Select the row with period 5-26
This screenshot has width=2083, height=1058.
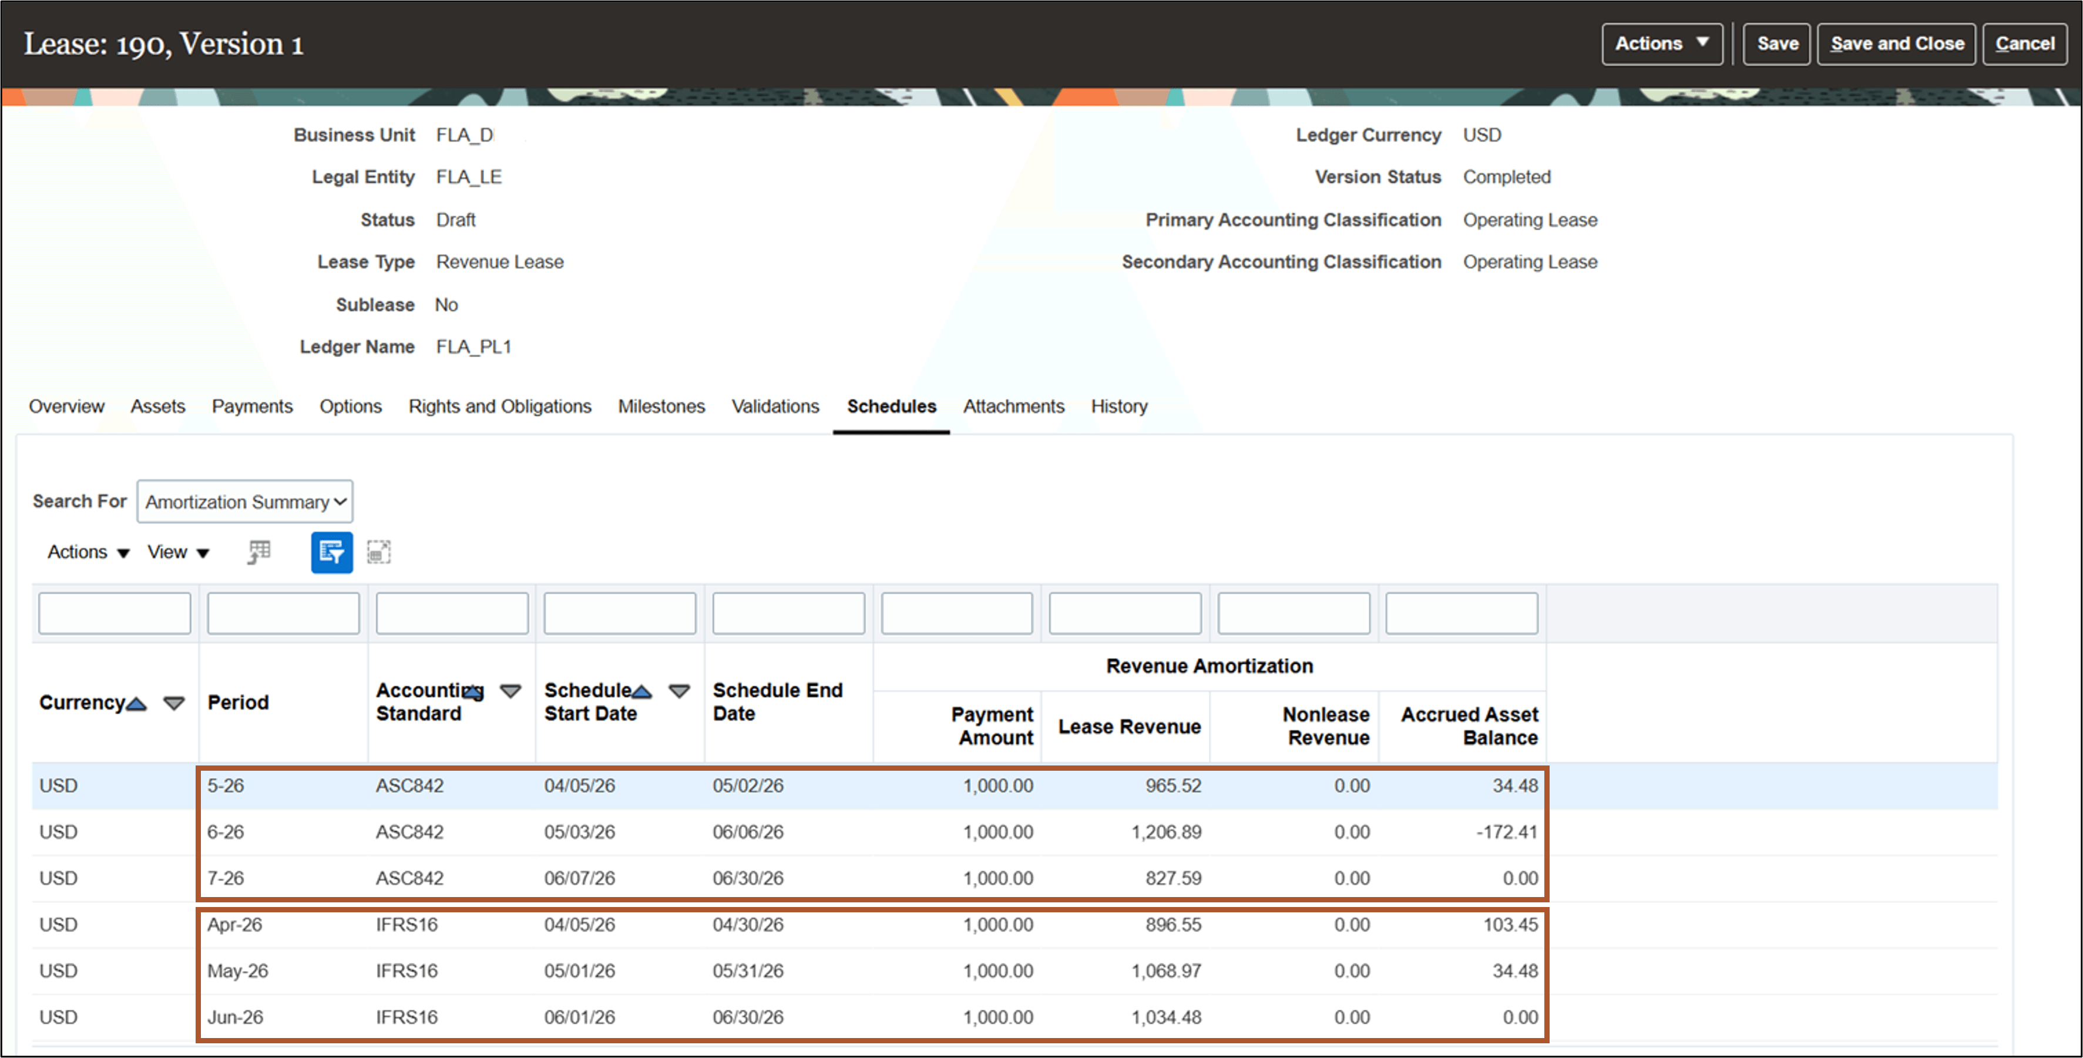(x=1014, y=786)
